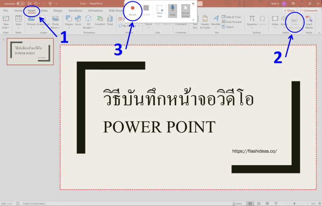Open the Undo history dropdown arrow
Viewport: 322px width, 206px height.
point(39,4)
